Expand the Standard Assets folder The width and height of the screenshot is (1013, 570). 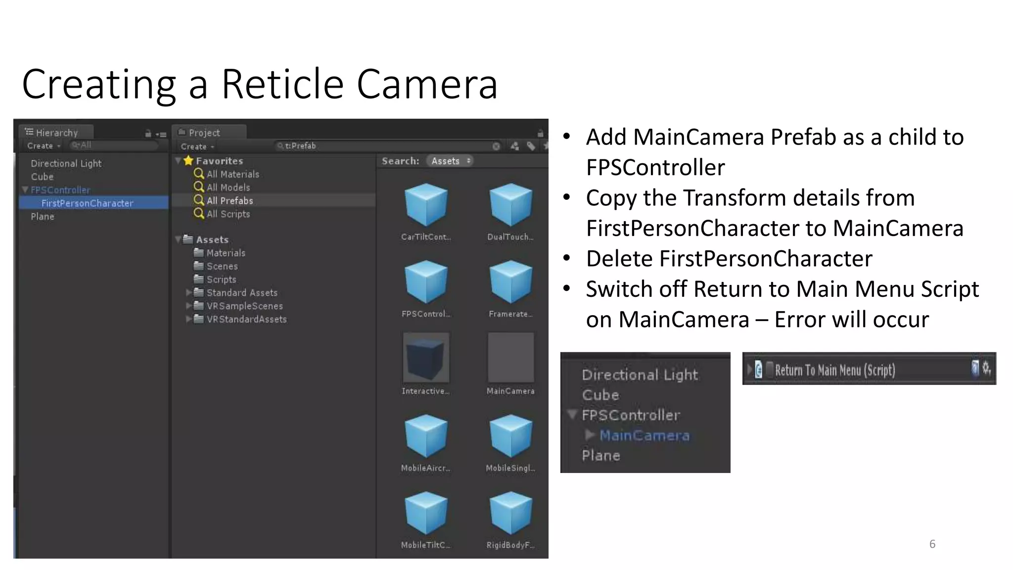(x=188, y=292)
